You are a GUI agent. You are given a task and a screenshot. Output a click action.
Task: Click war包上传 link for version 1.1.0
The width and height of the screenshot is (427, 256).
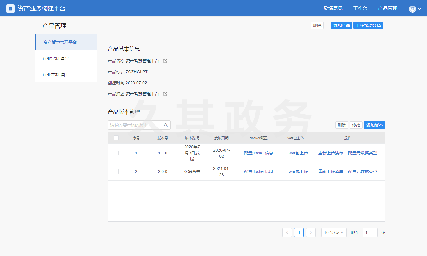(298, 153)
